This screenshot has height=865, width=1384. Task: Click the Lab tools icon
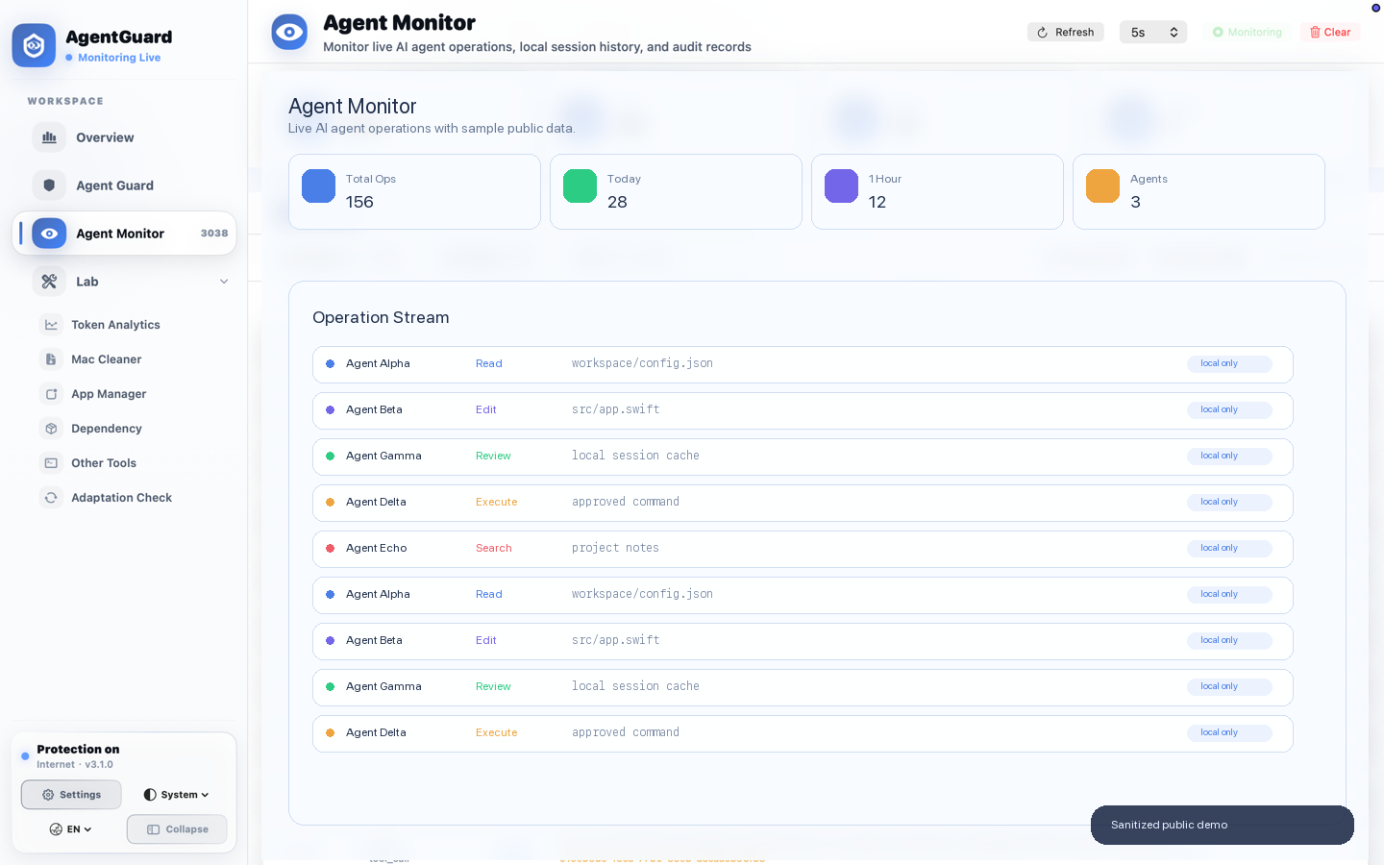coord(49,282)
